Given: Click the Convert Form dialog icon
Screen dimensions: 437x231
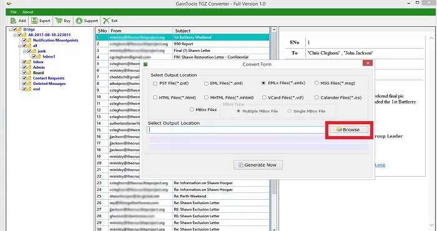Looking at the screenshot, I should (145, 64).
